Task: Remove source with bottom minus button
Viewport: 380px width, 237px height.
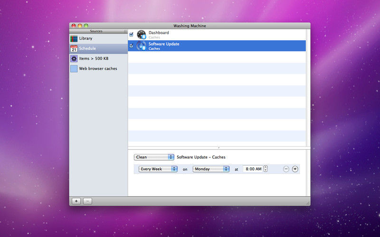Action: 87,201
